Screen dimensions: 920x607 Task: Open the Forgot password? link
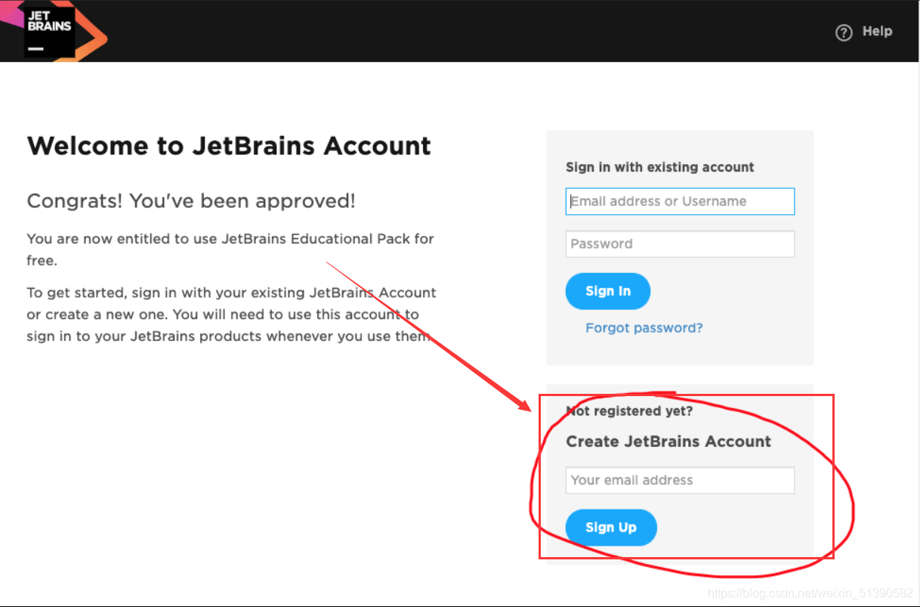(x=644, y=328)
